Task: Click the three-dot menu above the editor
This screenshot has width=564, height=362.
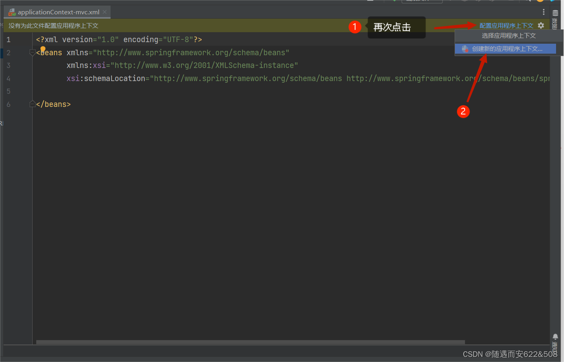Action: click(x=544, y=12)
